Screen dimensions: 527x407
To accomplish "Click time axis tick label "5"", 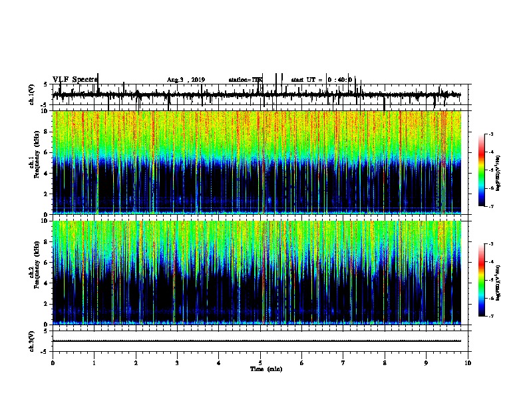I will (x=260, y=363).
